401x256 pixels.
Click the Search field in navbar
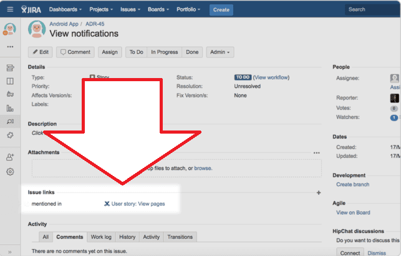click(373, 9)
